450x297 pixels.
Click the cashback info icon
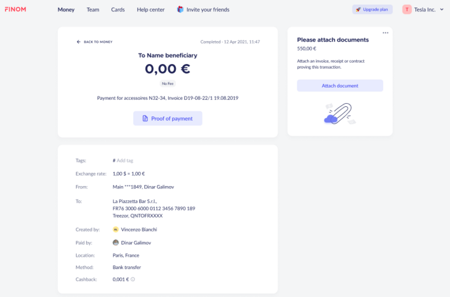coord(133,279)
